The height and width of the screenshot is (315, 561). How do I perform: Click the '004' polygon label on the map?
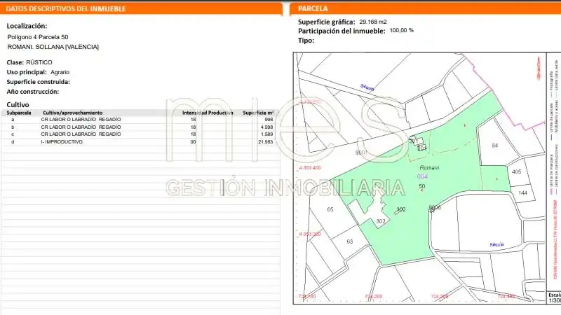pos(422,176)
